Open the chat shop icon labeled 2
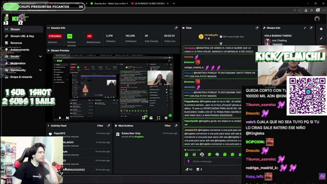This screenshot has height=184, width=327. pyautogui.click(x=199, y=169)
